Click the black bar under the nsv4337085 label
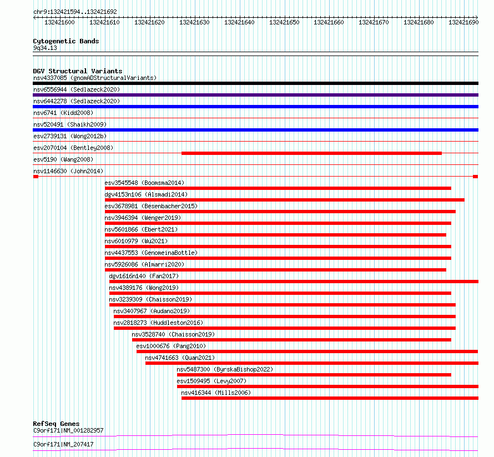The width and height of the screenshot is (494, 457). pos(255,83)
